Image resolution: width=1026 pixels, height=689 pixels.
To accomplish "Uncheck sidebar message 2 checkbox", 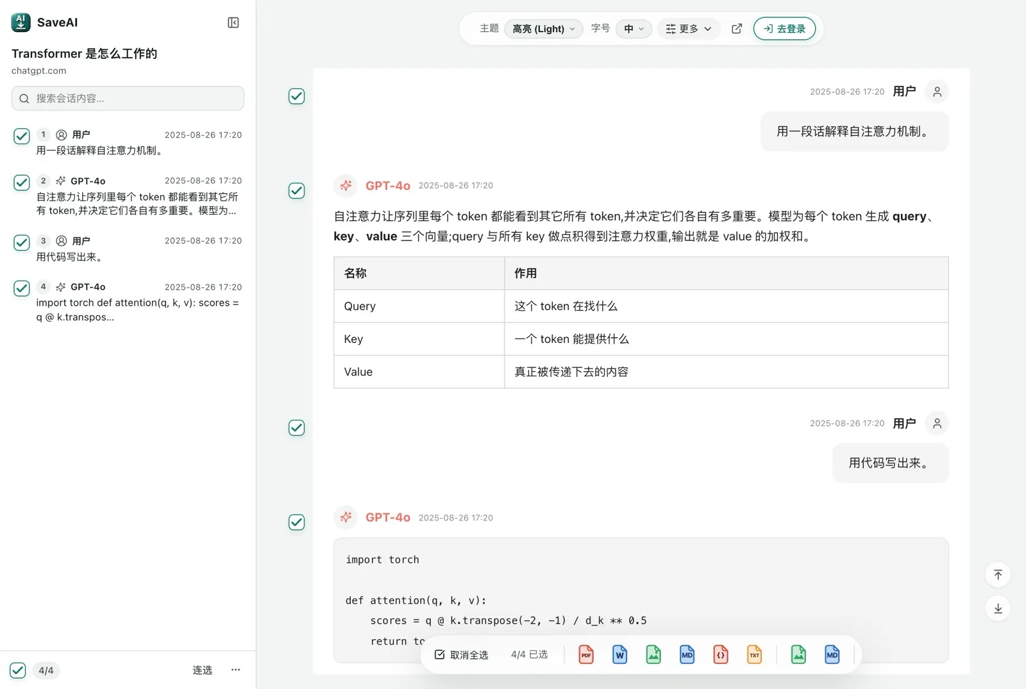I will (22, 182).
